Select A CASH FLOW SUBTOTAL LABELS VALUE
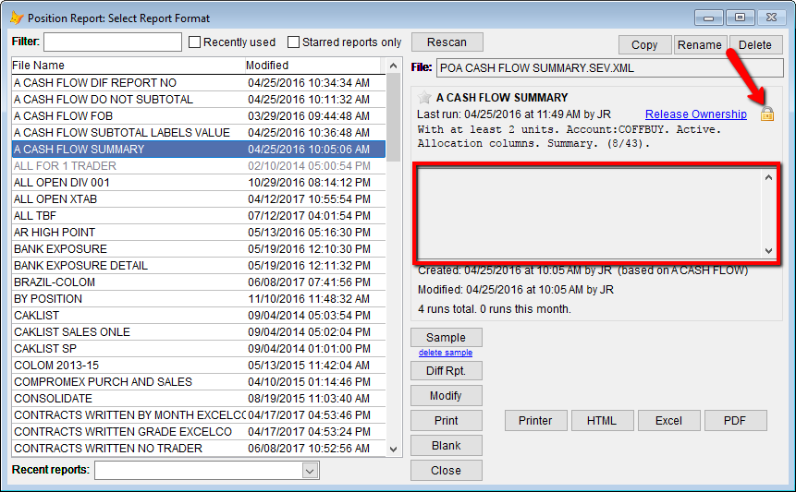 [199, 133]
